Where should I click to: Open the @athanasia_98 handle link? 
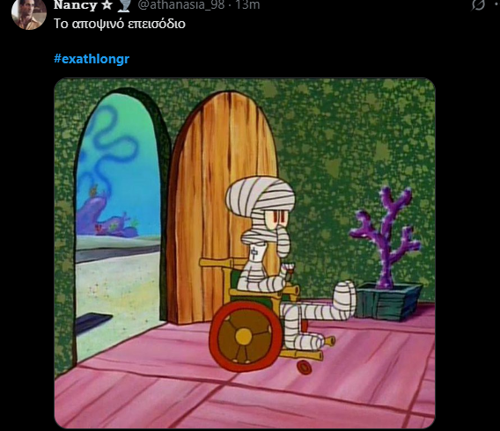[181, 4]
